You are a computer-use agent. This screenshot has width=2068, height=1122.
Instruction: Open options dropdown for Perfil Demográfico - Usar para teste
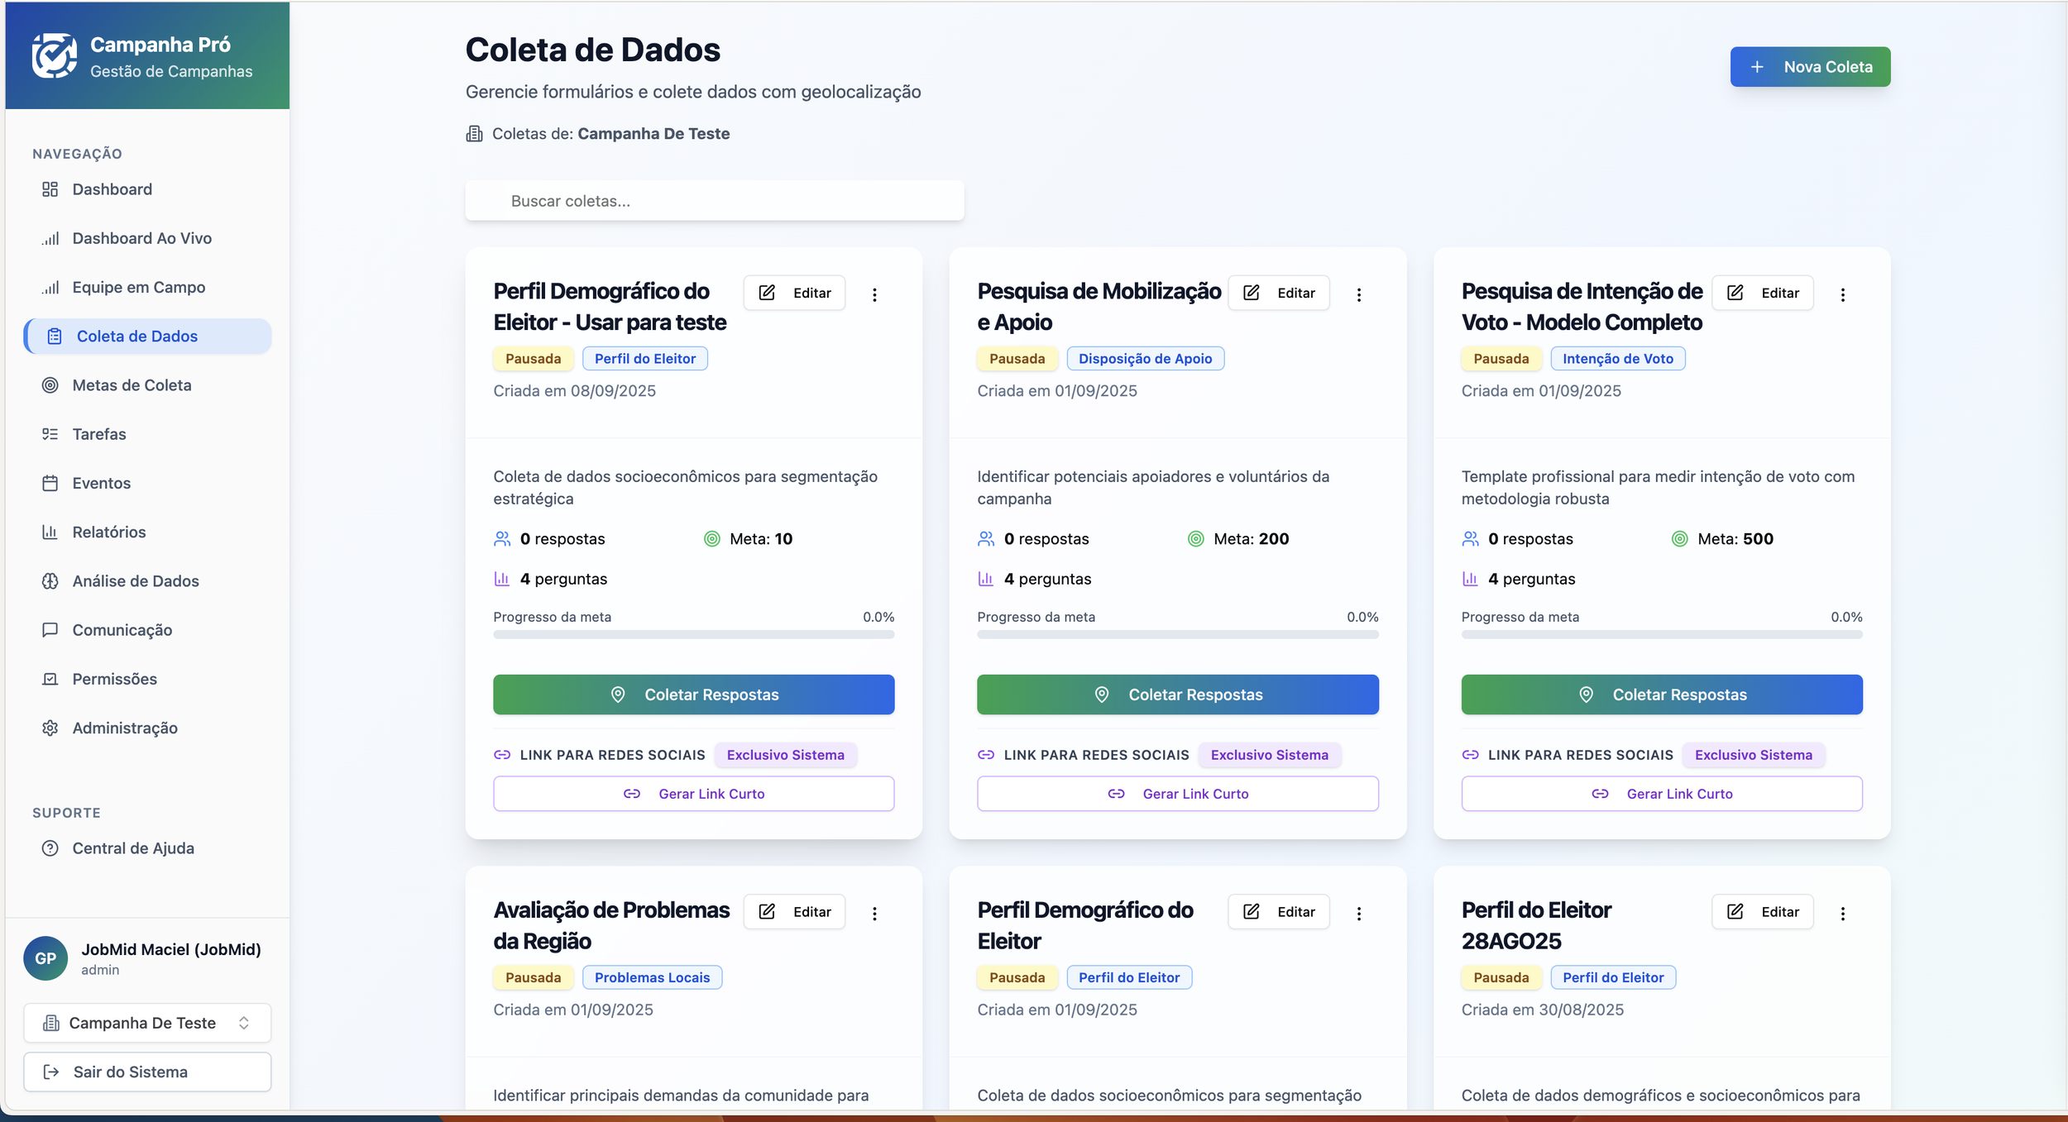click(x=874, y=294)
